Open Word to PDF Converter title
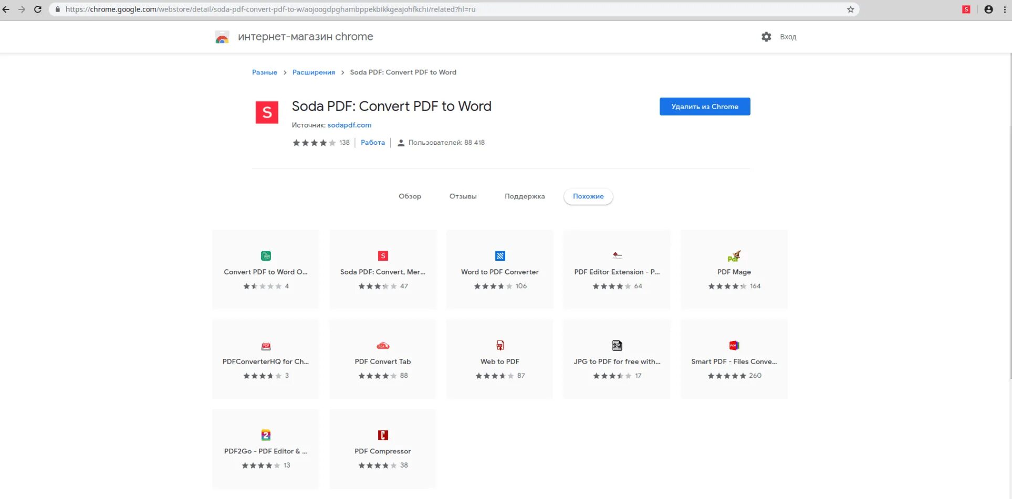The width and height of the screenshot is (1012, 499). 500,272
